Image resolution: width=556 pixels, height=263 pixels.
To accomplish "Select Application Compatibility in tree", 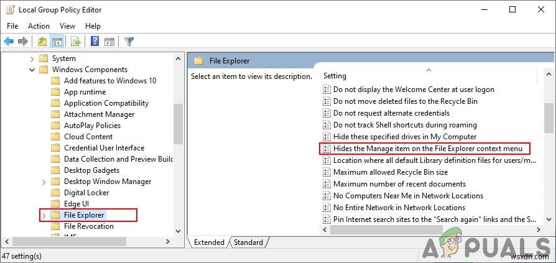I will point(106,103).
